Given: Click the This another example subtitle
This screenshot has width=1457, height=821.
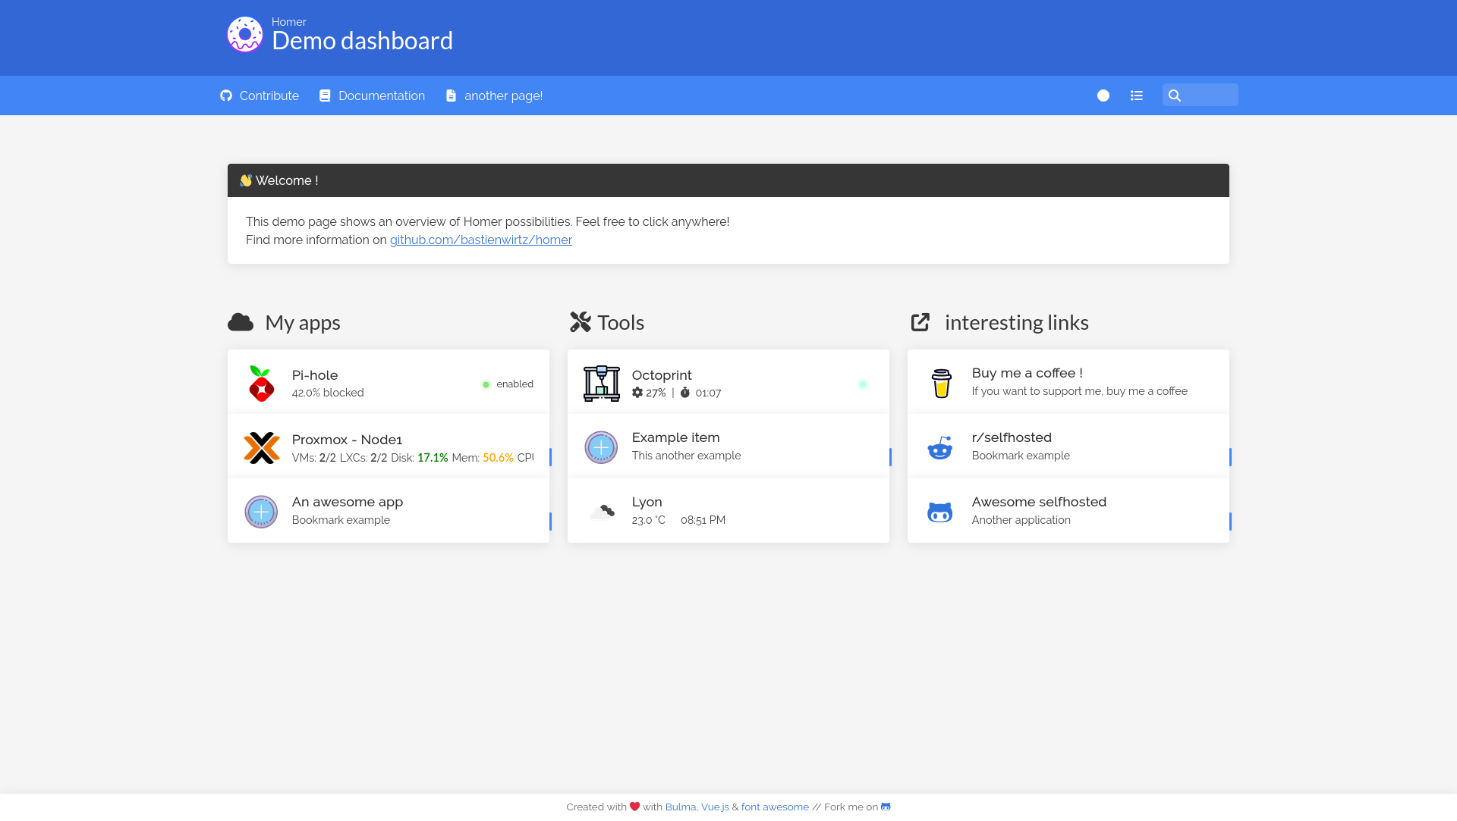Looking at the screenshot, I should [686, 456].
